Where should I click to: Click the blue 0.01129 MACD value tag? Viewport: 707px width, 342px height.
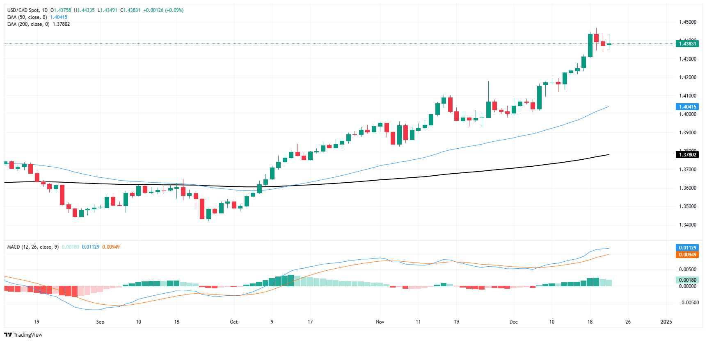pyautogui.click(x=687, y=248)
